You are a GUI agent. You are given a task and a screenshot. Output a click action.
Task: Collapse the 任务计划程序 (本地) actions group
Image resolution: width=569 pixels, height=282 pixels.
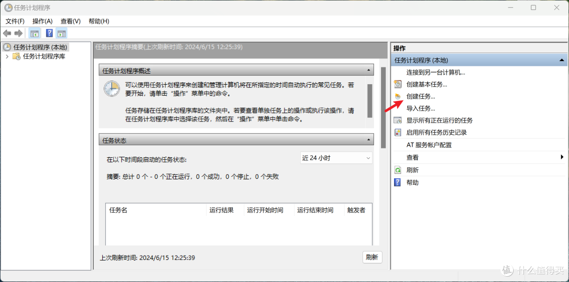[562, 60]
